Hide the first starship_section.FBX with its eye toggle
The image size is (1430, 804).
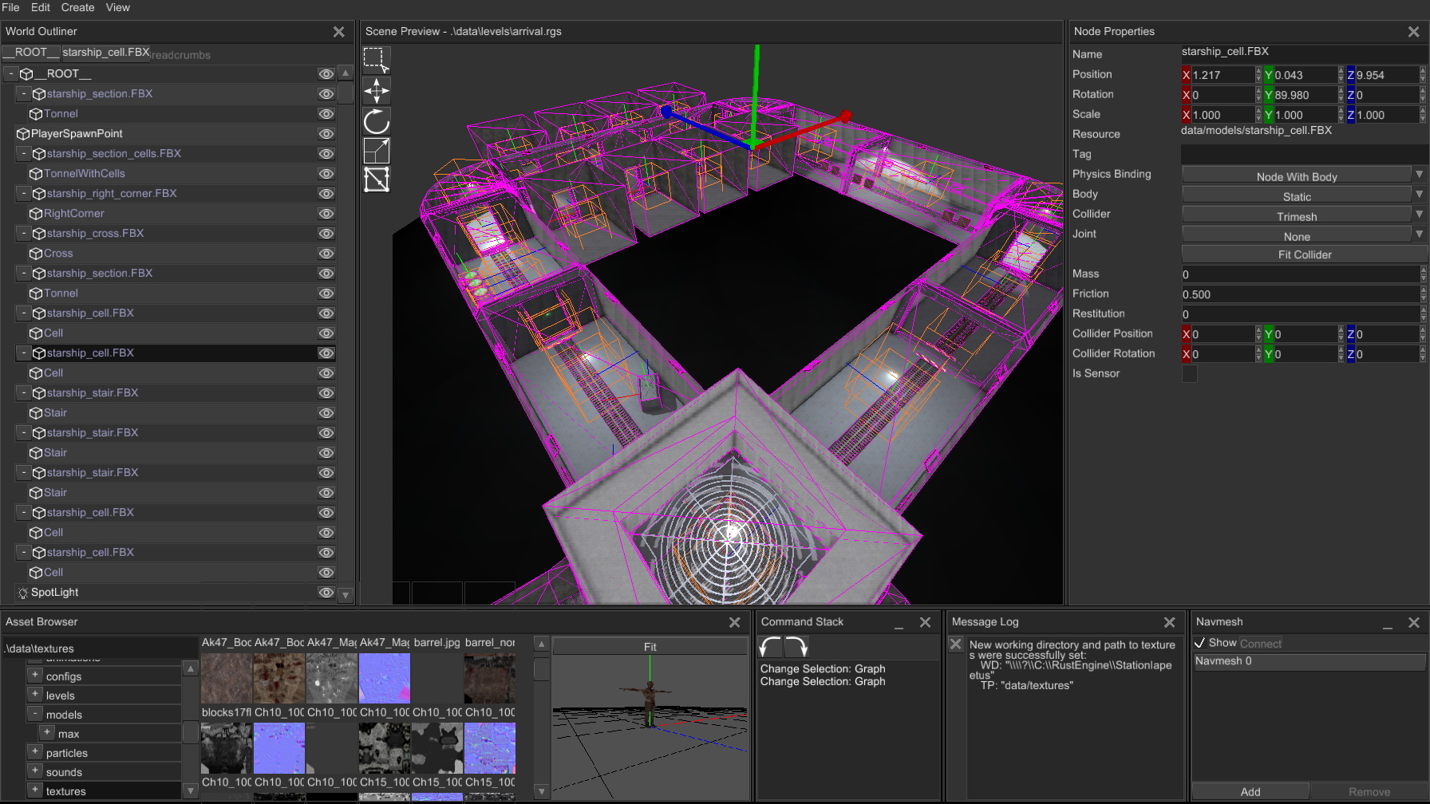[x=326, y=93]
